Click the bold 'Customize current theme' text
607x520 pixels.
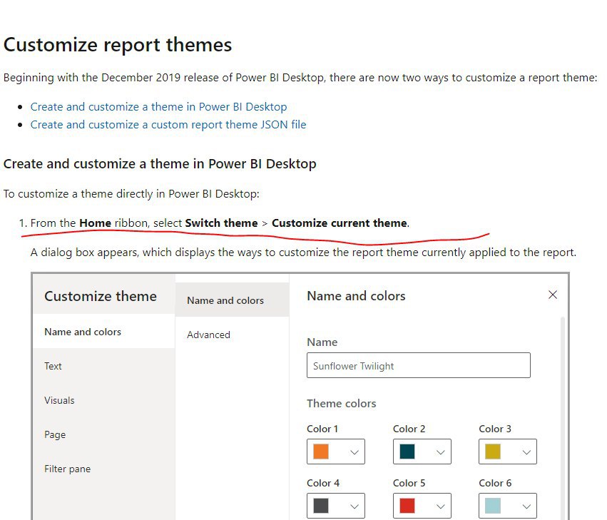339,223
